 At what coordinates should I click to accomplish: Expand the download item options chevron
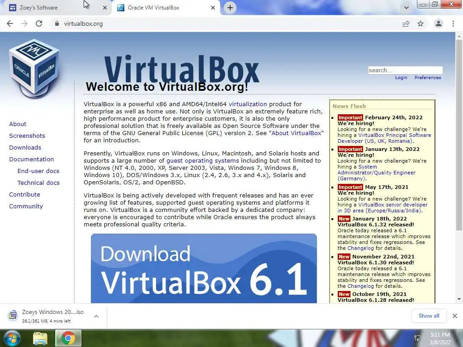coord(96,316)
